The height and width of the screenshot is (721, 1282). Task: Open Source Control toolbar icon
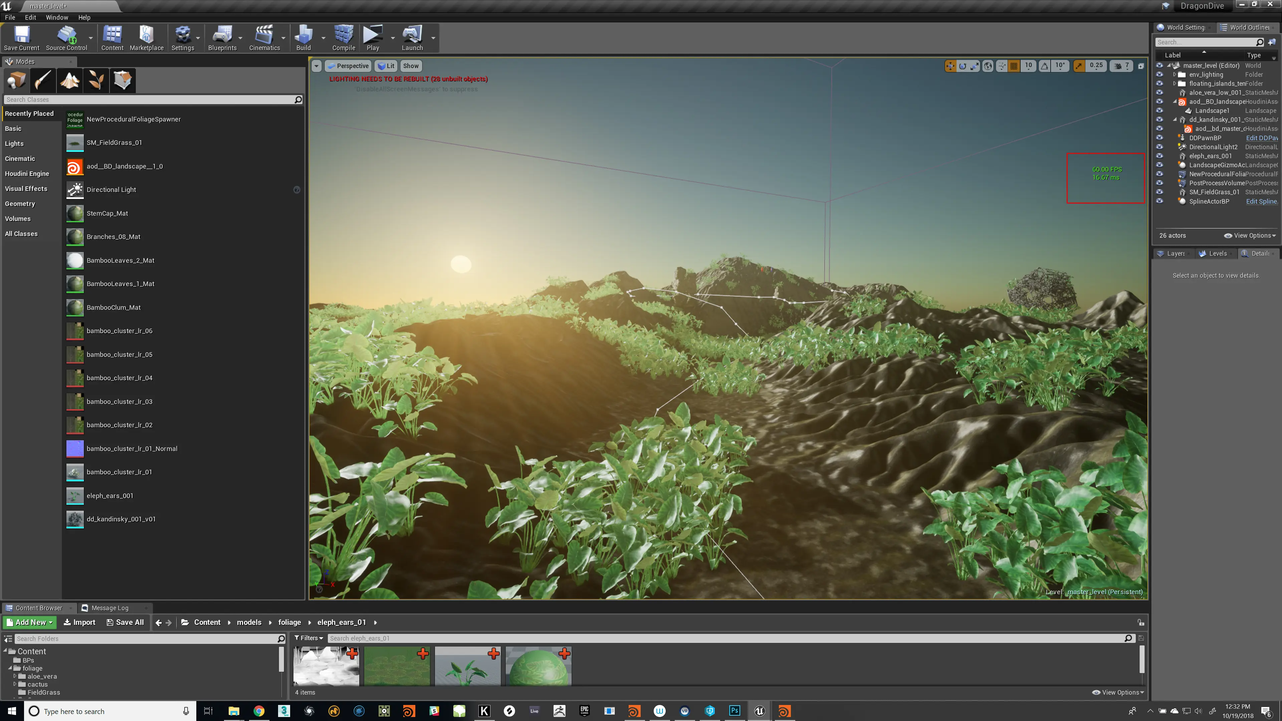(x=66, y=38)
